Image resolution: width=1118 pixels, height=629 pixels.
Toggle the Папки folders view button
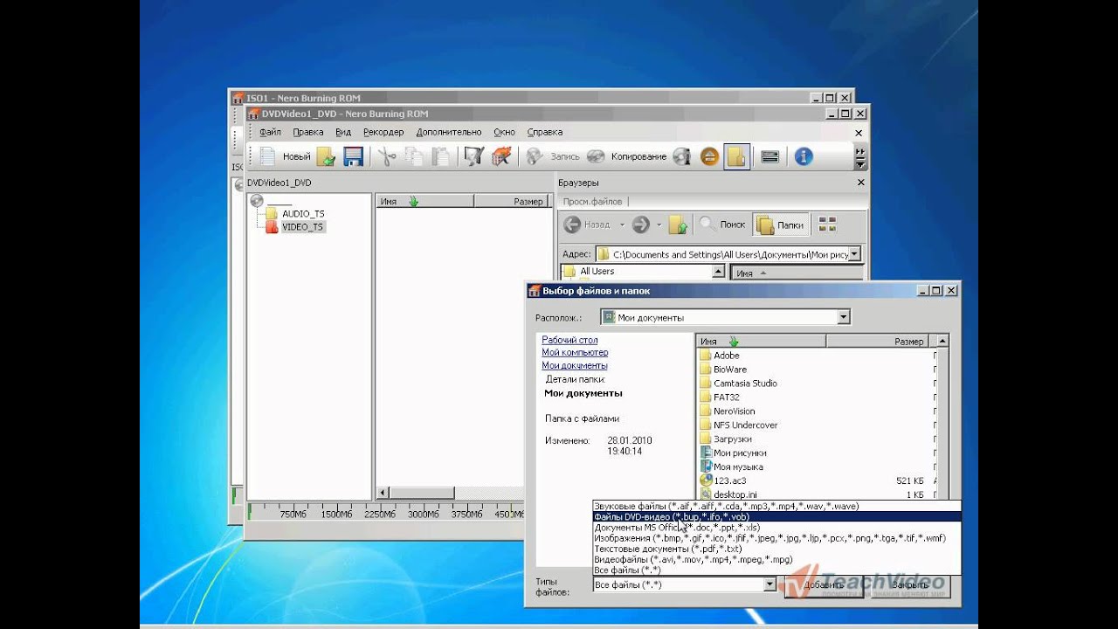pyautogui.click(x=781, y=225)
